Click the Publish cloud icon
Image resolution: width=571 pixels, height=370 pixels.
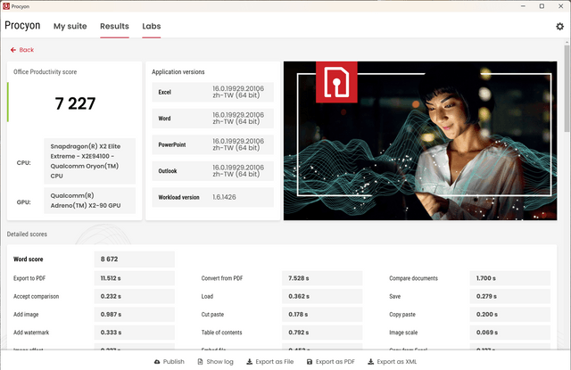click(157, 362)
